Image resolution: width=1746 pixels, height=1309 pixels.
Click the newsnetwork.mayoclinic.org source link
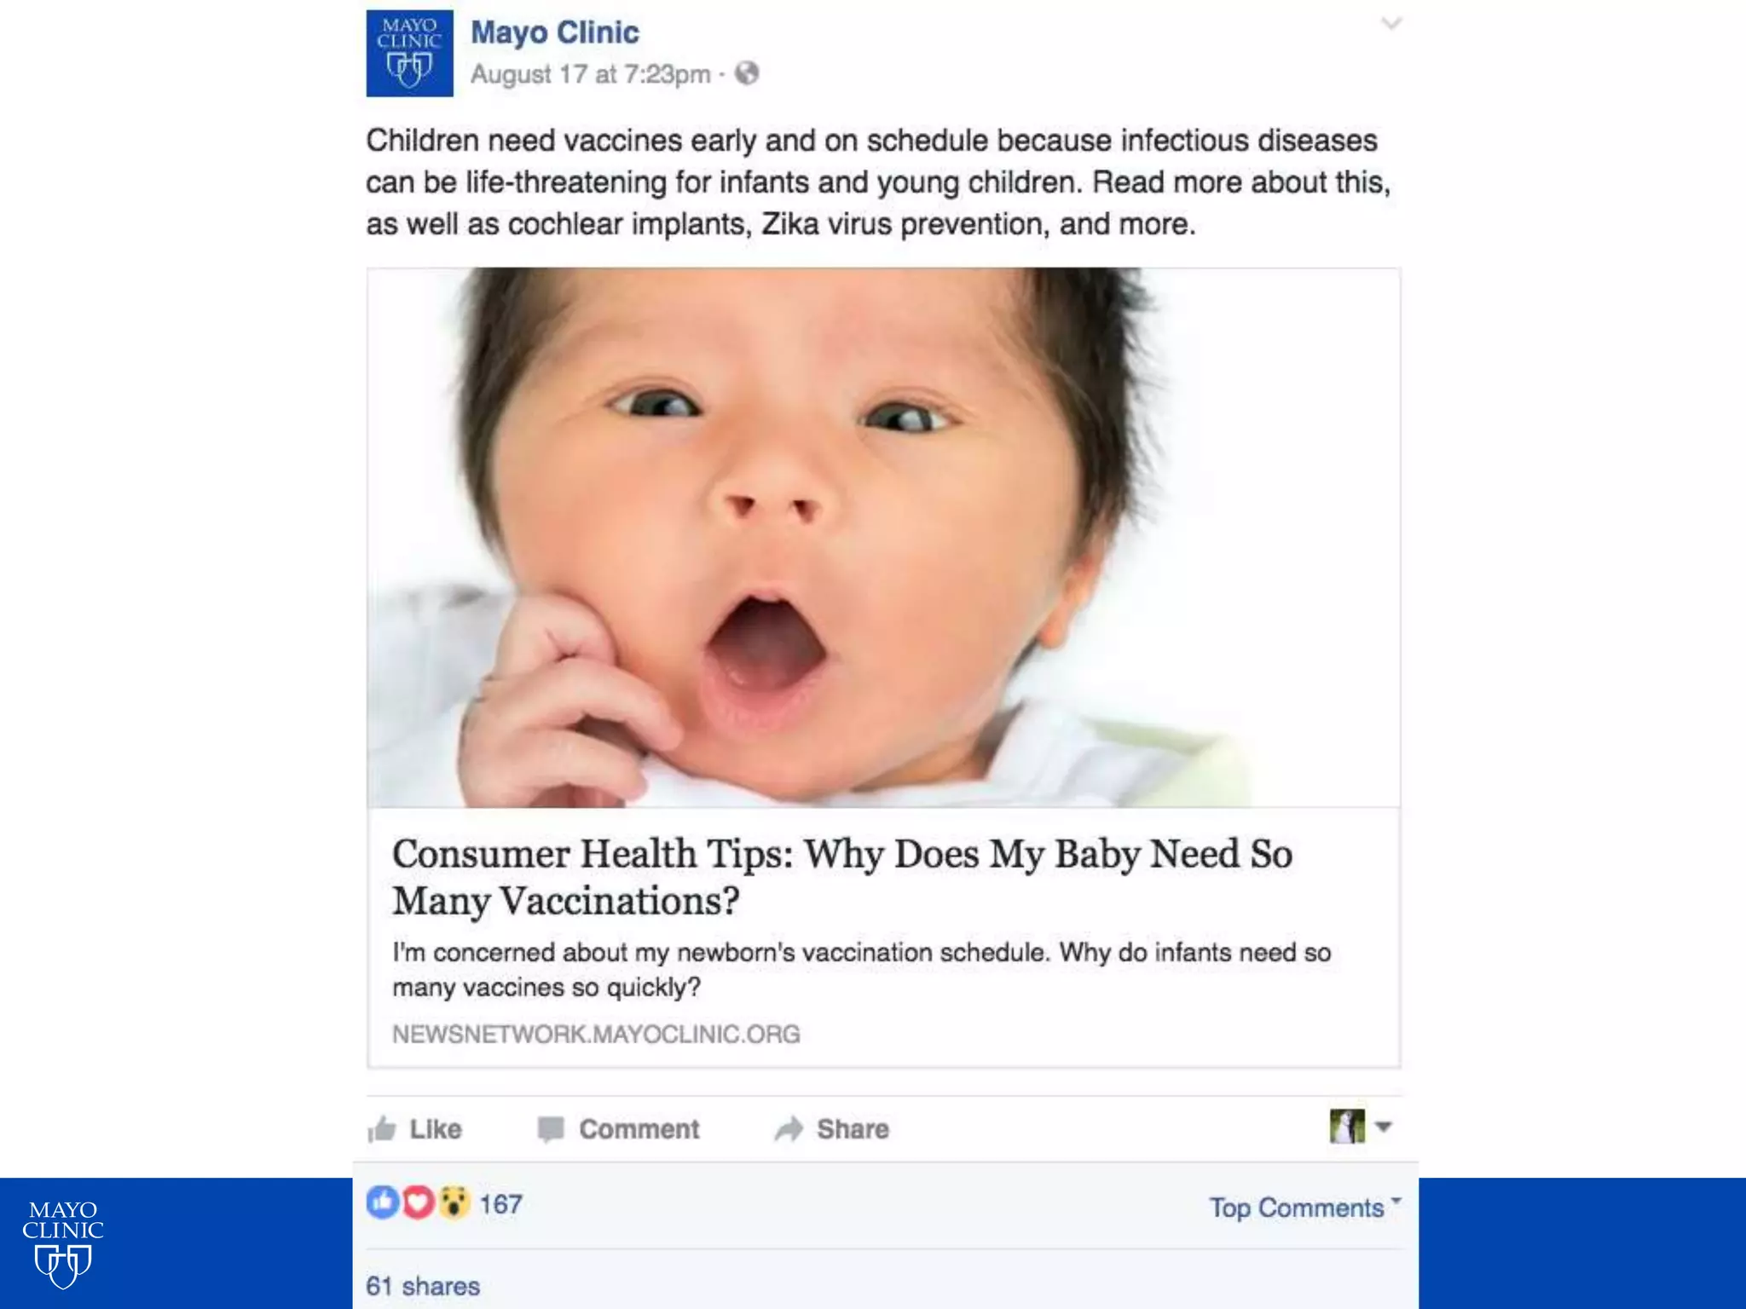(x=596, y=1034)
